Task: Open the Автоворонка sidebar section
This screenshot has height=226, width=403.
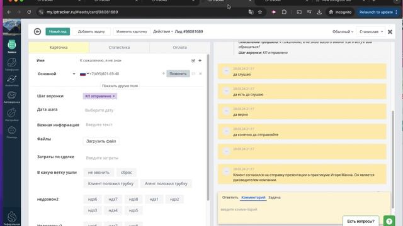Action: click(x=12, y=97)
